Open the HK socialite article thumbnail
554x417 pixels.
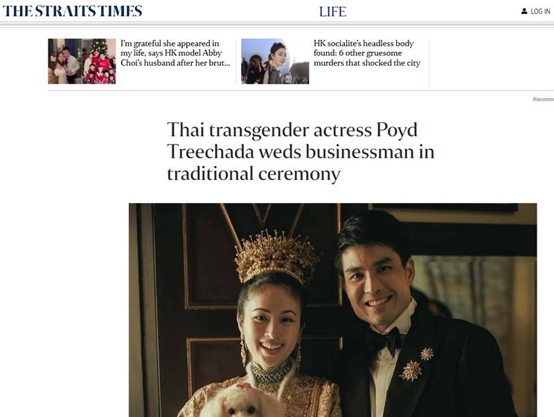[x=275, y=61]
